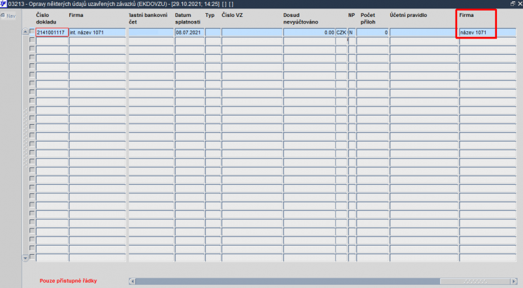Click the Číslo VZ field of the 2141001117 row
This screenshot has height=288, width=523.
click(x=252, y=33)
